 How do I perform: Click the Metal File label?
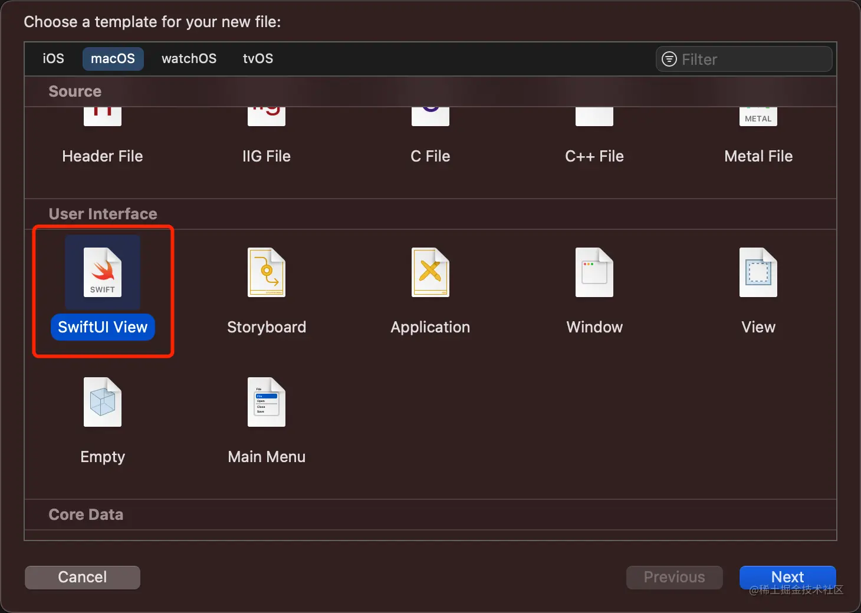tap(758, 156)
